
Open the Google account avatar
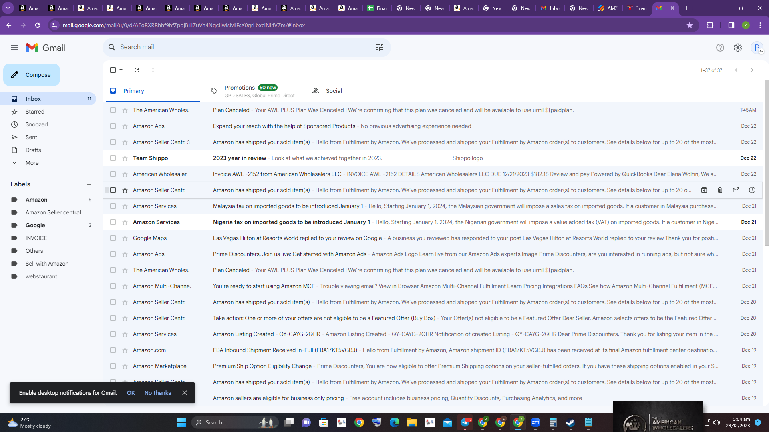[757, 48]
